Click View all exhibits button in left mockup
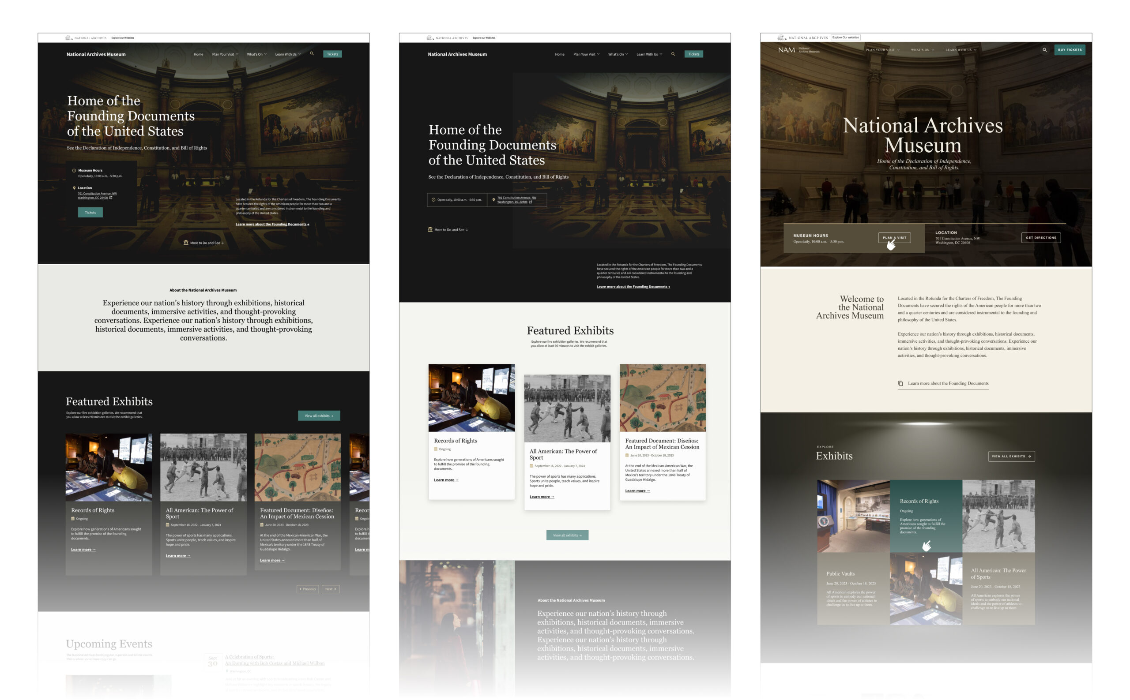Screen dimensions: 1130x700 coord(319,416)
